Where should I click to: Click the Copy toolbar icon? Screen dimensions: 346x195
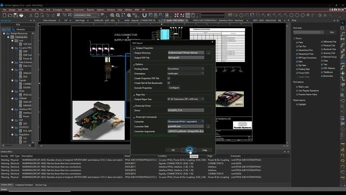[36, 15]
